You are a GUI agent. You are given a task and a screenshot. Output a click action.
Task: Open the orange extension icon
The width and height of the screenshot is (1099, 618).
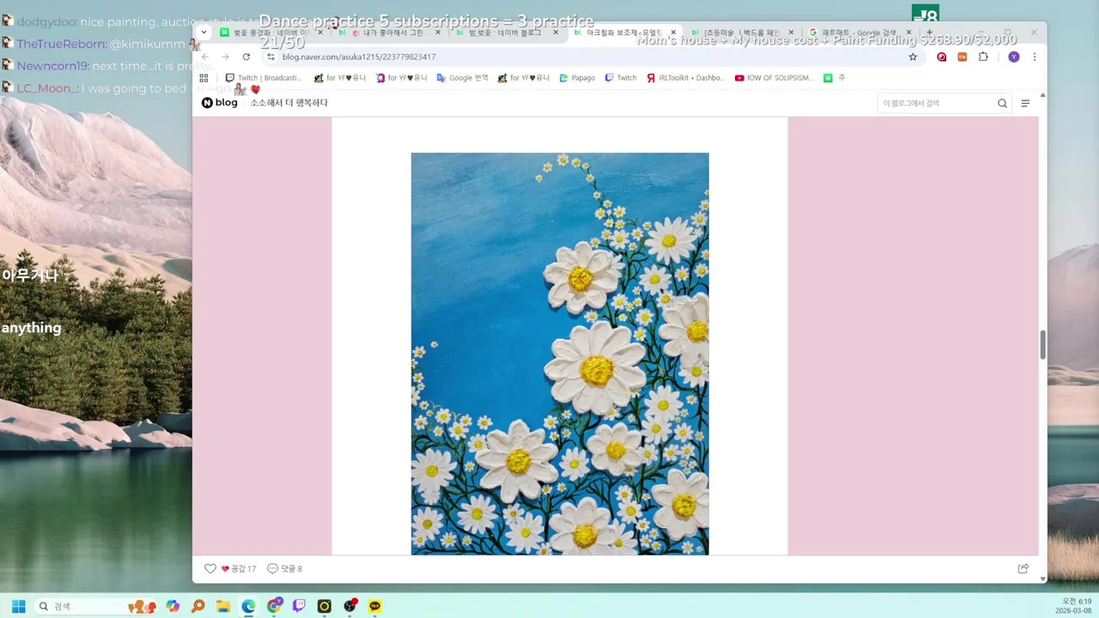[962, 57]
